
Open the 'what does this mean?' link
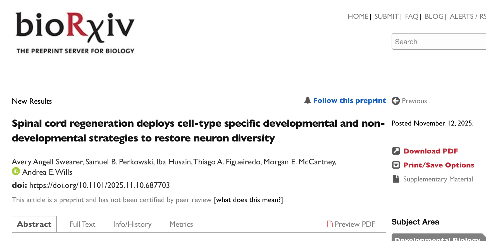pyautogui.click(x=249, y=200)
